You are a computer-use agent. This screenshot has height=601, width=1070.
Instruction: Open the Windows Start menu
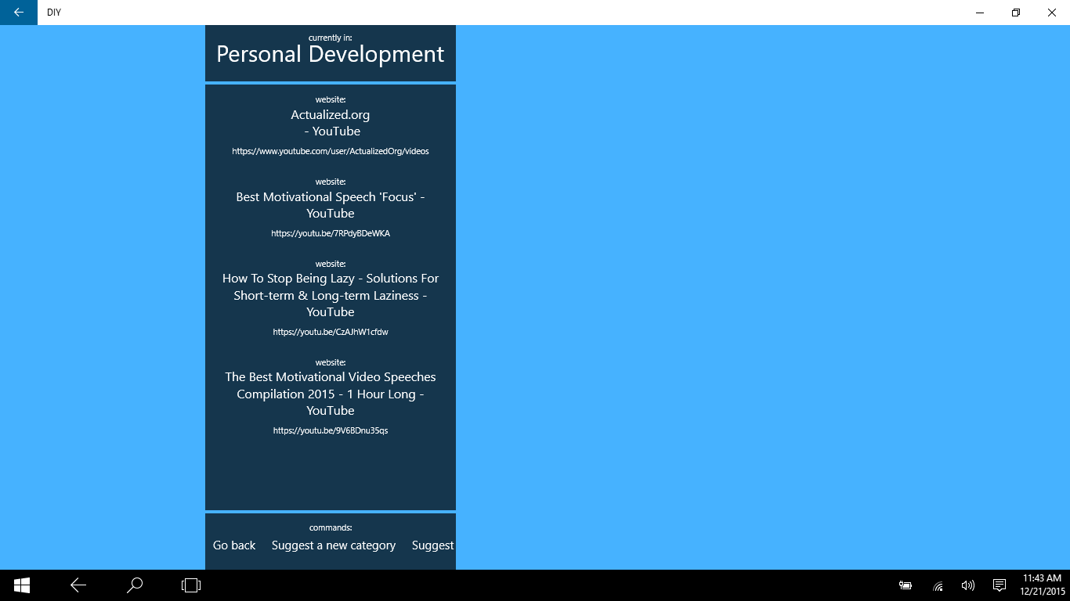[22, 585]
